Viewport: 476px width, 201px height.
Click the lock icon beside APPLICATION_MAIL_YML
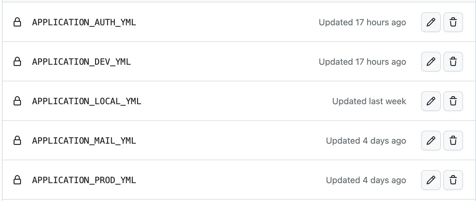(17, 141)
